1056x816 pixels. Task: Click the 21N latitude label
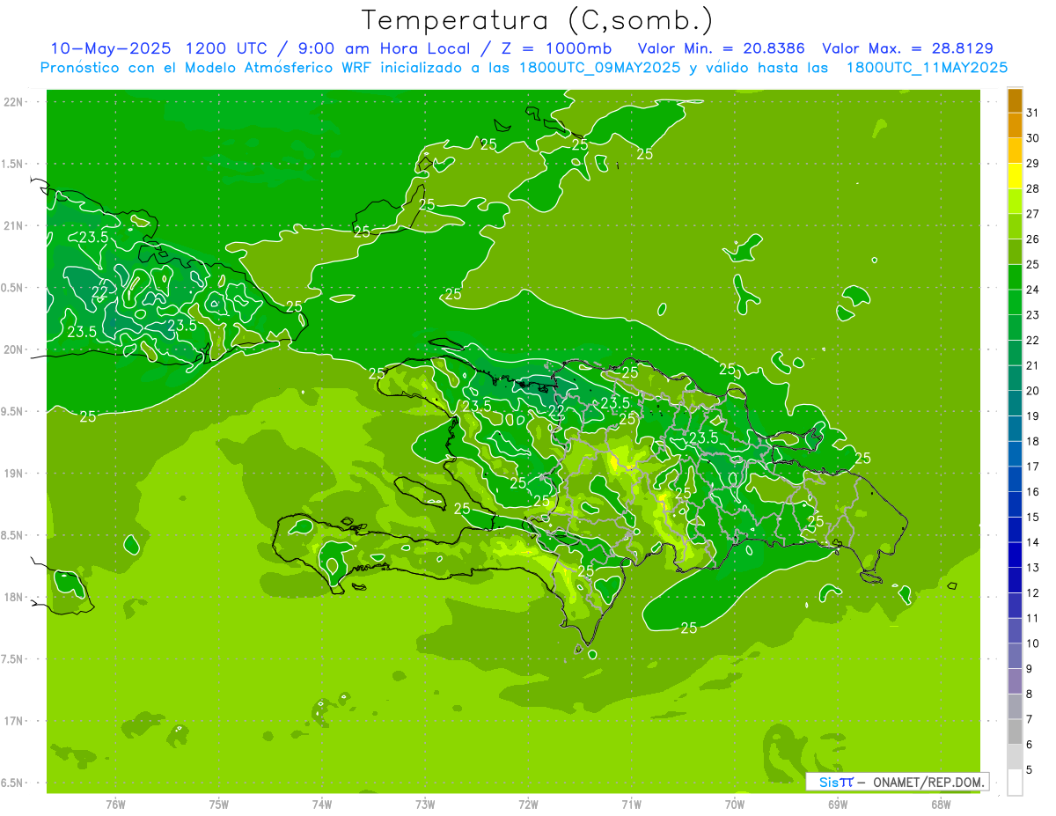[15, 225]
